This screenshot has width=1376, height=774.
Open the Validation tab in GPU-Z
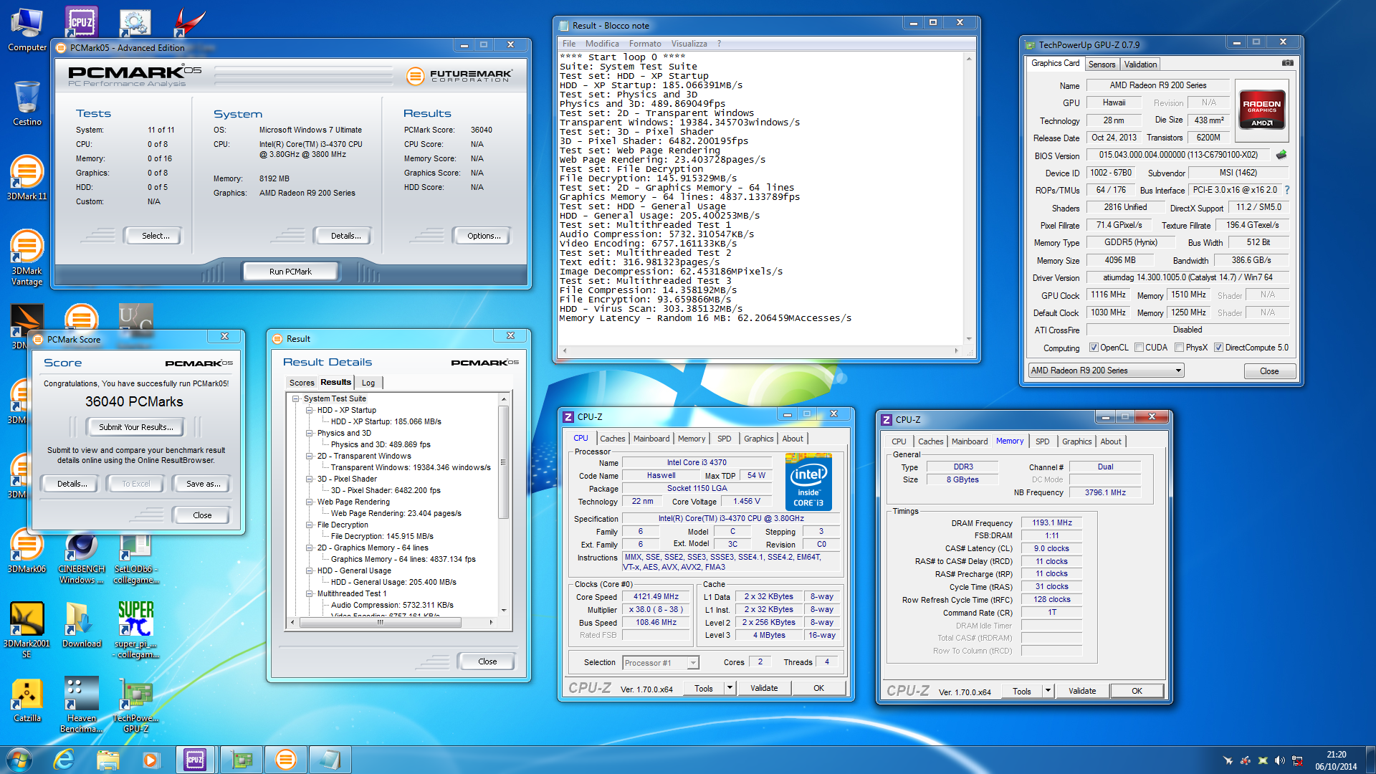[x=1140, y=64]
